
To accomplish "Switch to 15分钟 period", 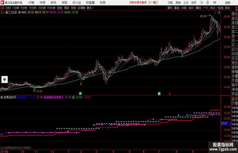I will [x=32, y=8].
